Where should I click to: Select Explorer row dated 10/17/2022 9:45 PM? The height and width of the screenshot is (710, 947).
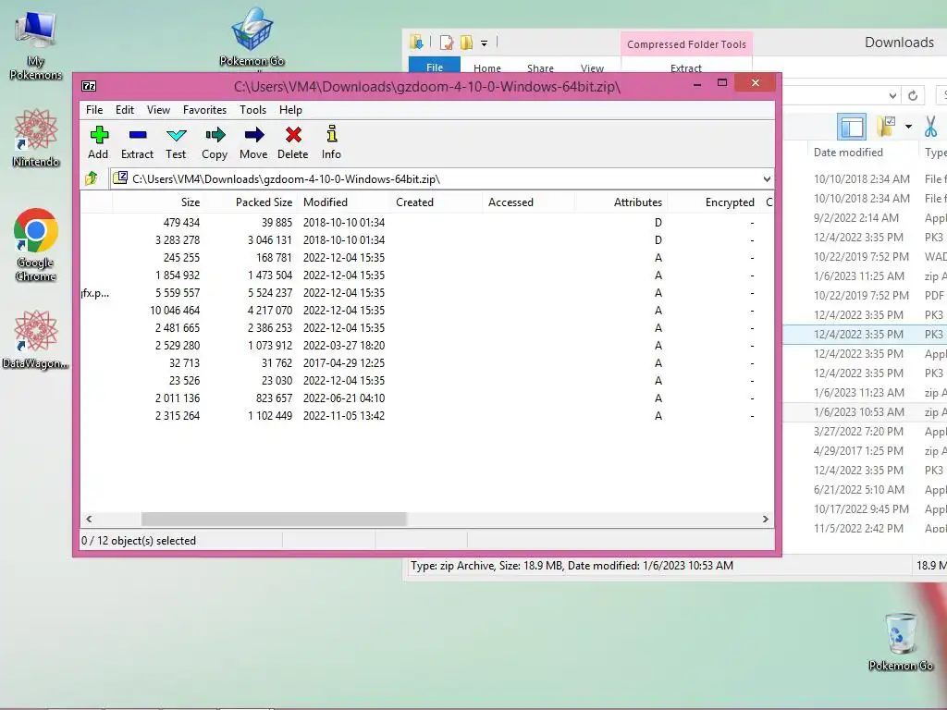pyautogui.click(x=865, y=509)
